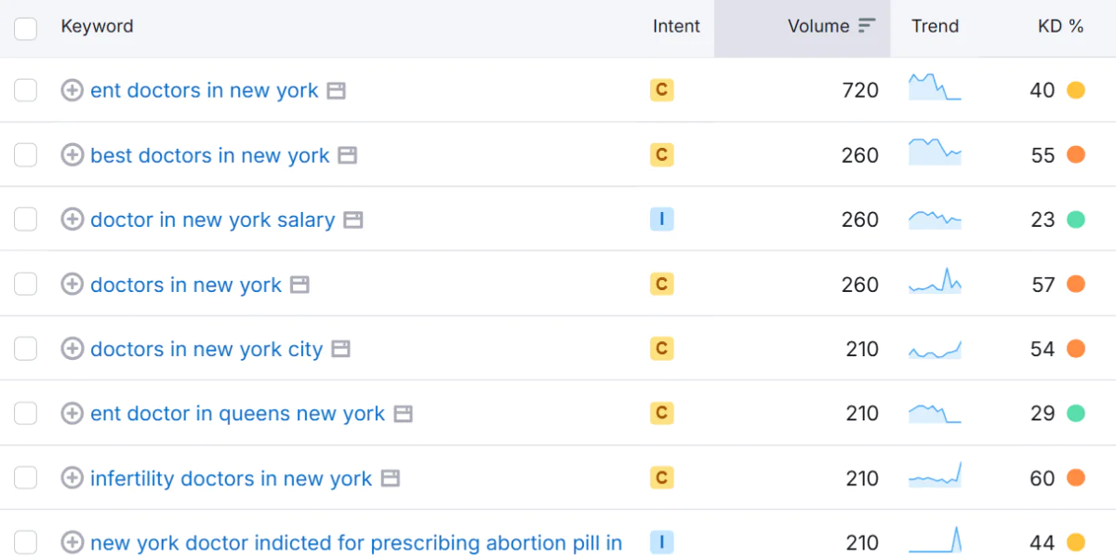
Task: Select the checkbox for the abortion pill keyword row
Action: (x=25, y=542)
